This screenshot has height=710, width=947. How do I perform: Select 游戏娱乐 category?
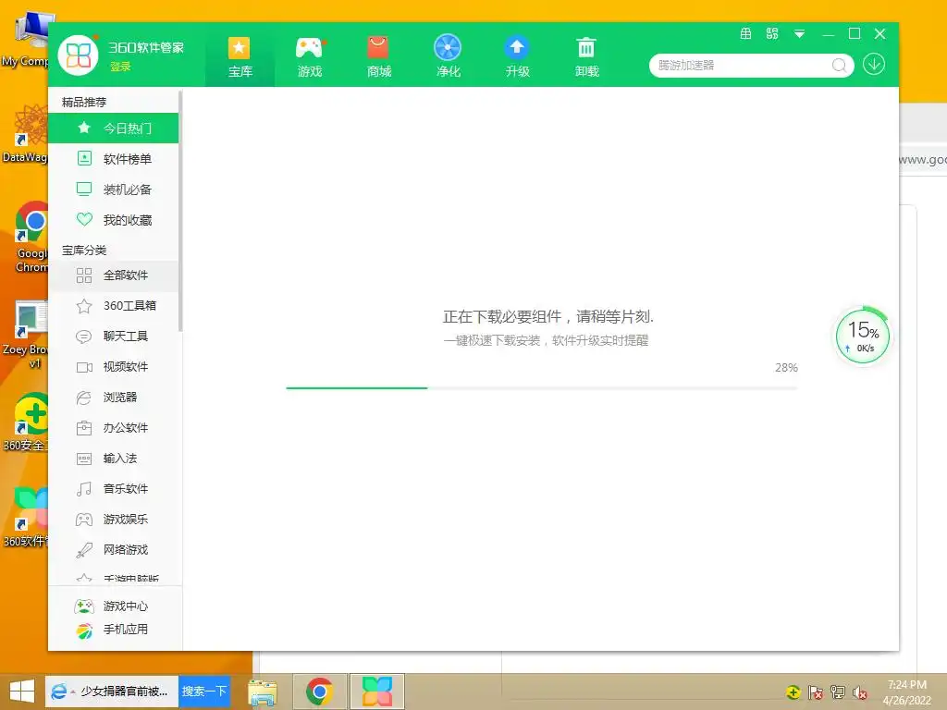(113, 520)
